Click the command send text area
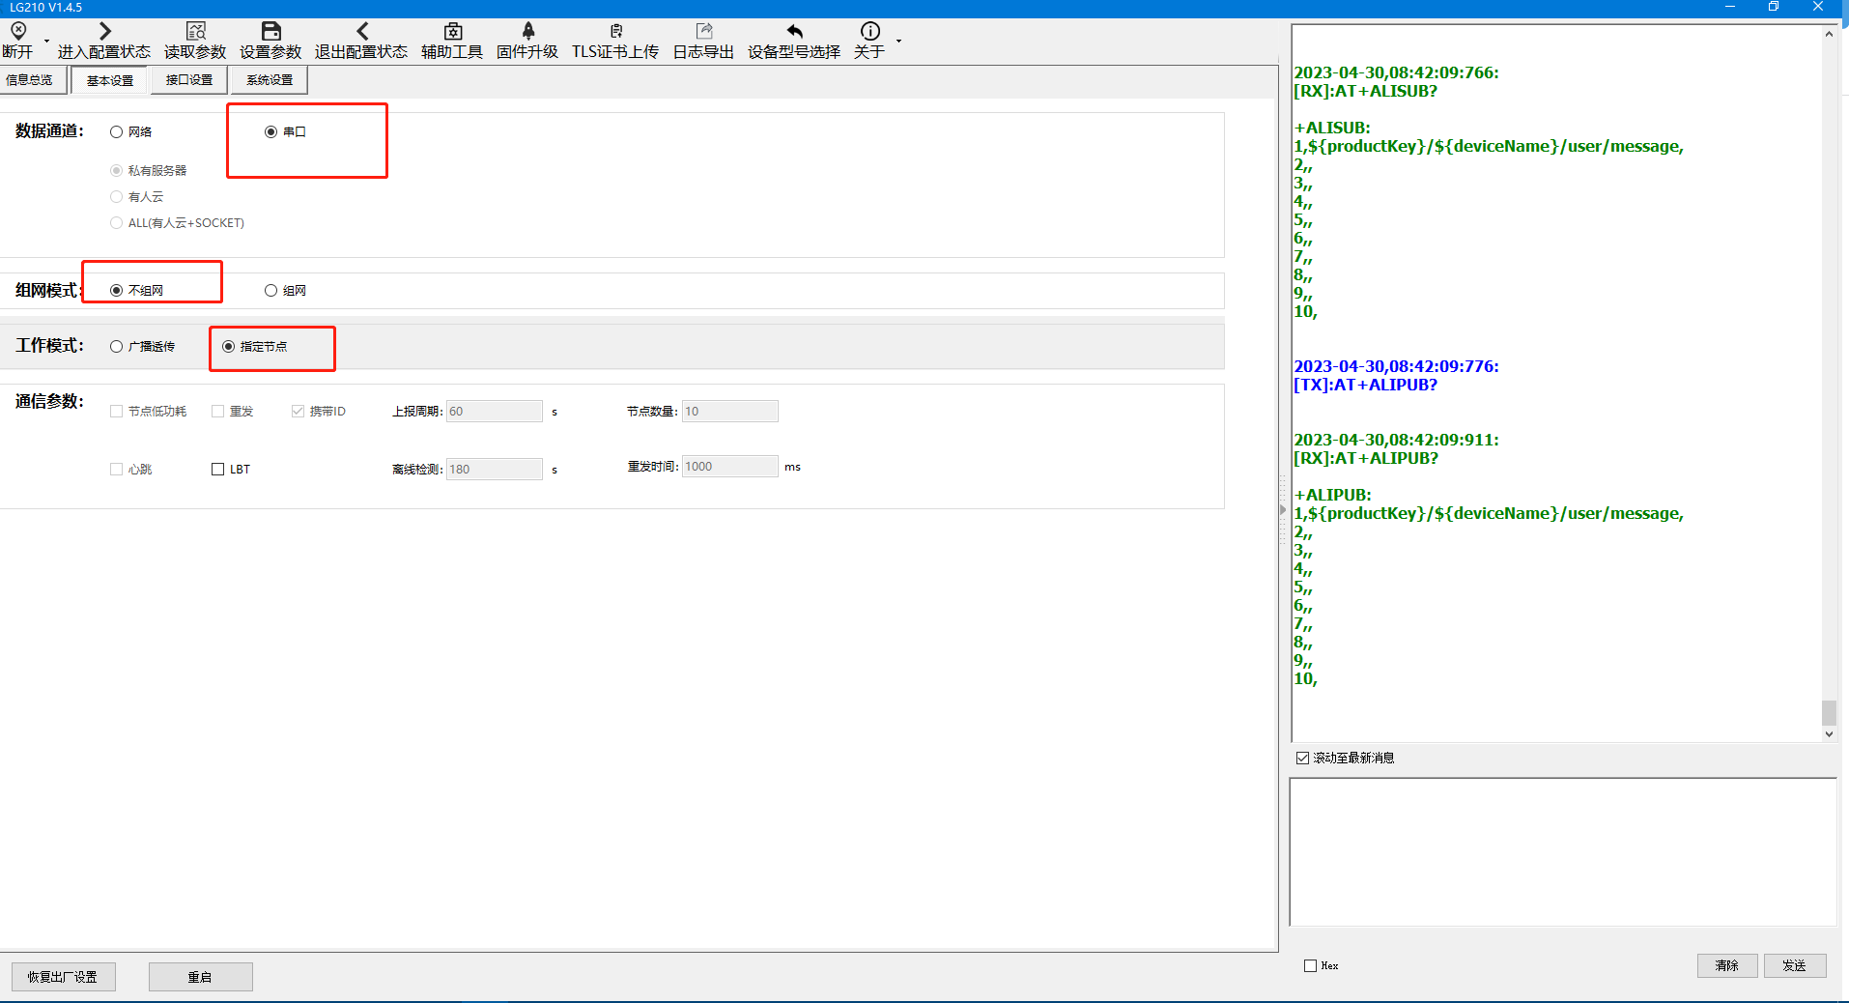The width and height of the screenshot is (1849, 1003). click(1563, 852)
